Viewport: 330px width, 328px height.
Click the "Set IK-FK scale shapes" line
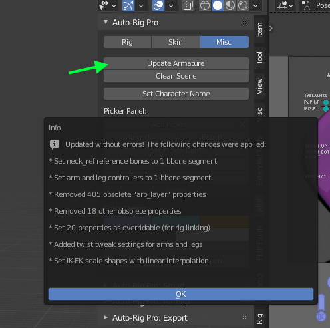click(128, 261)
